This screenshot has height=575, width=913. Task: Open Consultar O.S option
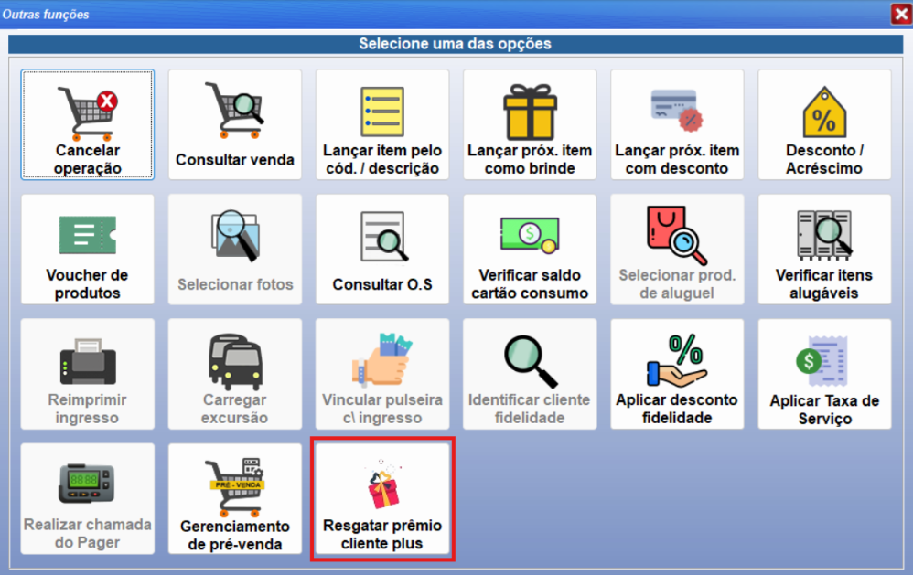382,249
